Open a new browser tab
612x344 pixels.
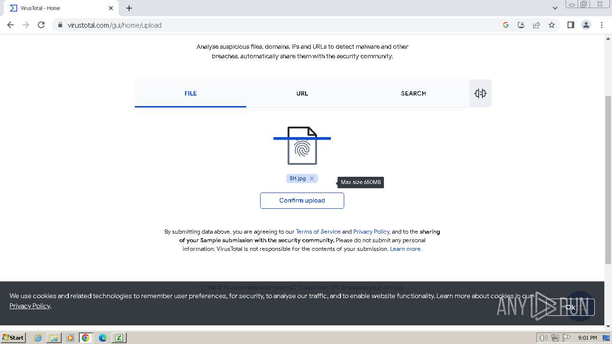pos(129,8)
